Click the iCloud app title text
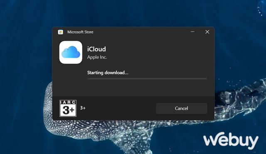Screen dimensions: 266x154 (x=96, y=49)
